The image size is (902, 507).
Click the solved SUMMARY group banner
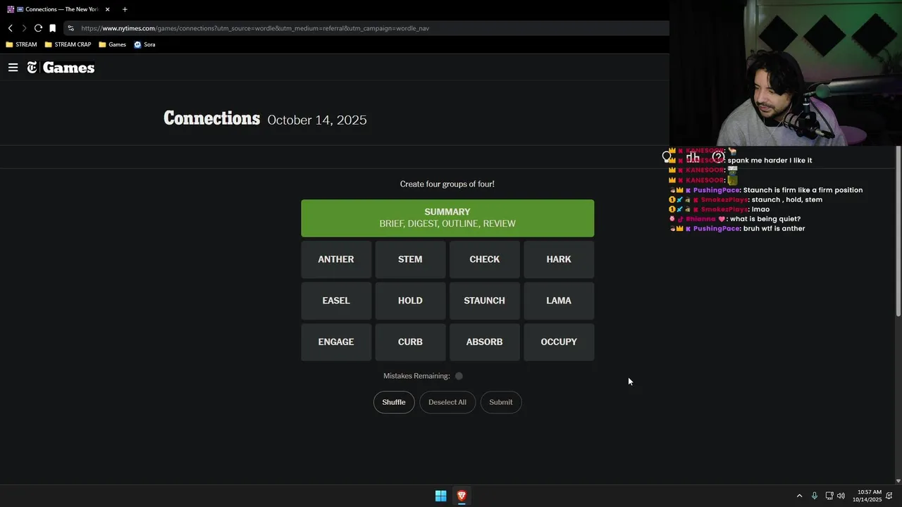click(x=447, y=218)
